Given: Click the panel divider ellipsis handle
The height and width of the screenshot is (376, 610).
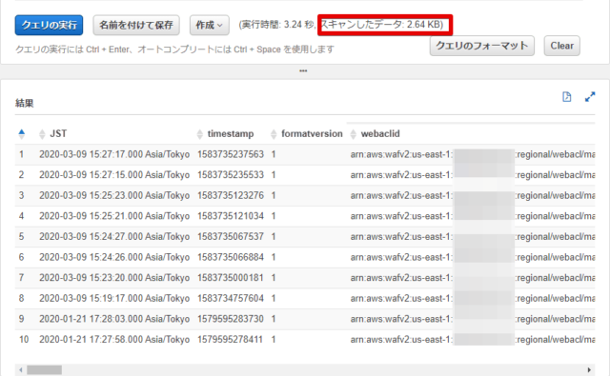Looking at the screenshot, I should 303,71.
